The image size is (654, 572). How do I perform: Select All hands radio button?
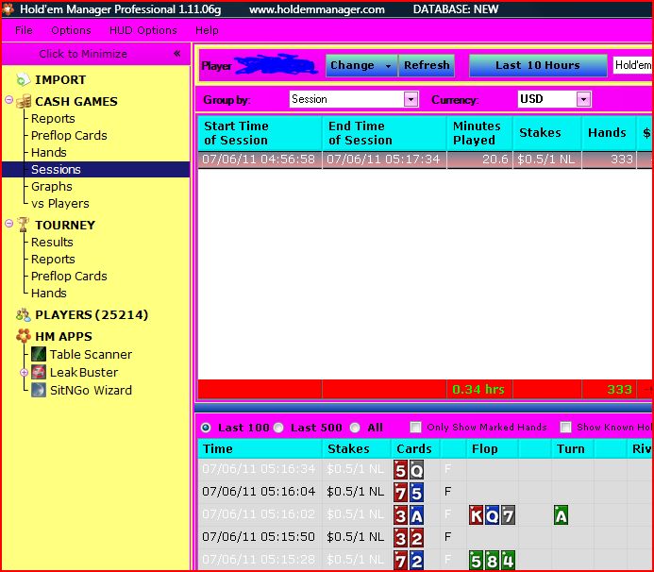(x=355, y=428)
